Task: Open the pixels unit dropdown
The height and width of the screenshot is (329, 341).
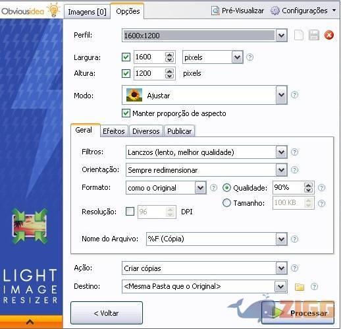Action: [237, 57]
